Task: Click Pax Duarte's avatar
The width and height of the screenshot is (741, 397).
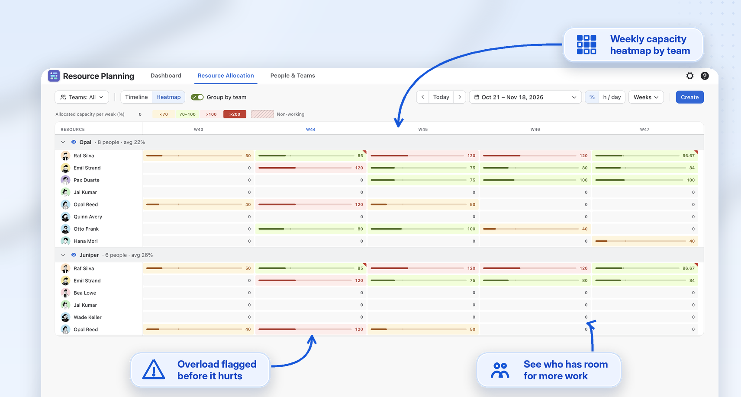Action: [65, 180]
